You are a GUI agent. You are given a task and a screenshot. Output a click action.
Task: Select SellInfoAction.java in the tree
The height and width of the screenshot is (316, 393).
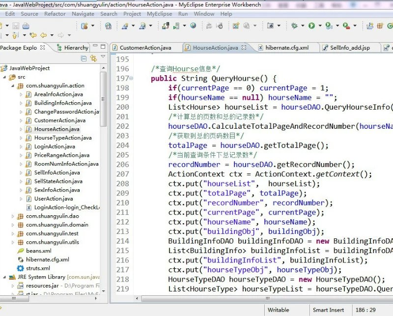pyautogui.click(x=57, y=172)
